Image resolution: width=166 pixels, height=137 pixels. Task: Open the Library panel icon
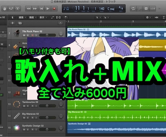coord(5,9)
